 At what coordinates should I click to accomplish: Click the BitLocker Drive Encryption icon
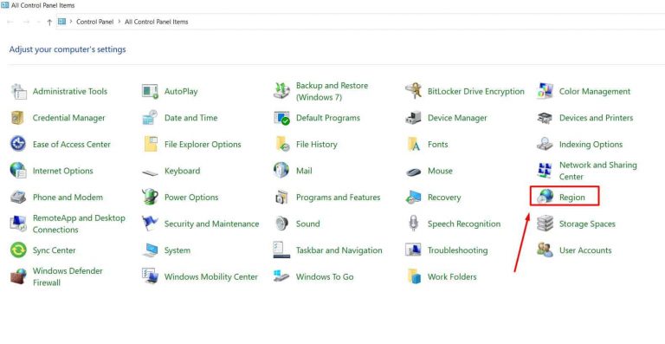coord(413,91)
